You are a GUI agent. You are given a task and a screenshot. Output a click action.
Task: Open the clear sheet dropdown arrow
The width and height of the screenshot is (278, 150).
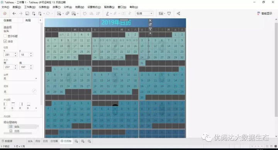pyautogui.click(x=78, y=14)
